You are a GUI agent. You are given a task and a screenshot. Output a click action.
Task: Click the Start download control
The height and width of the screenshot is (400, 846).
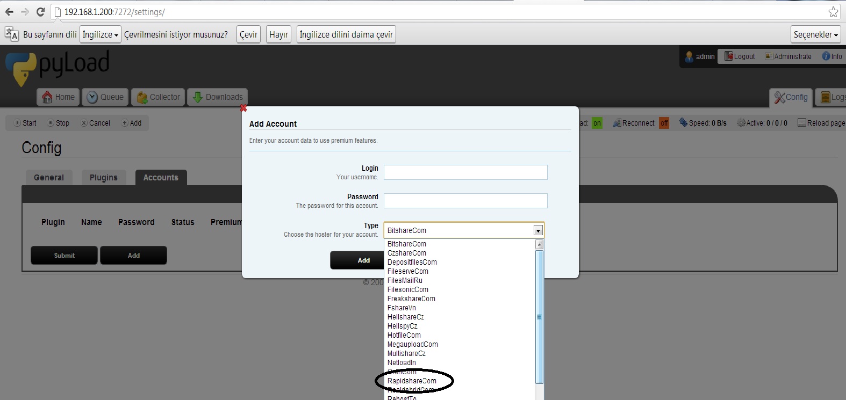click(25, 123)
